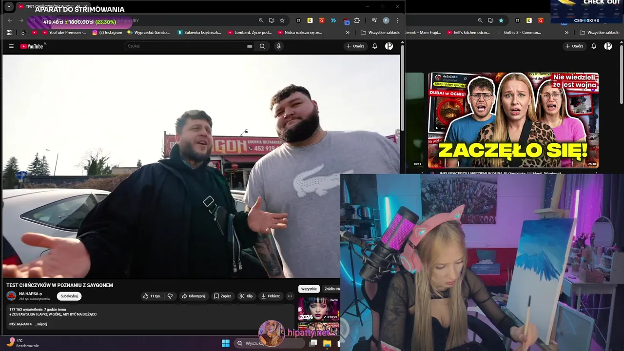Like the video with 11 tys. thumbs up

(x=152, y=296)
